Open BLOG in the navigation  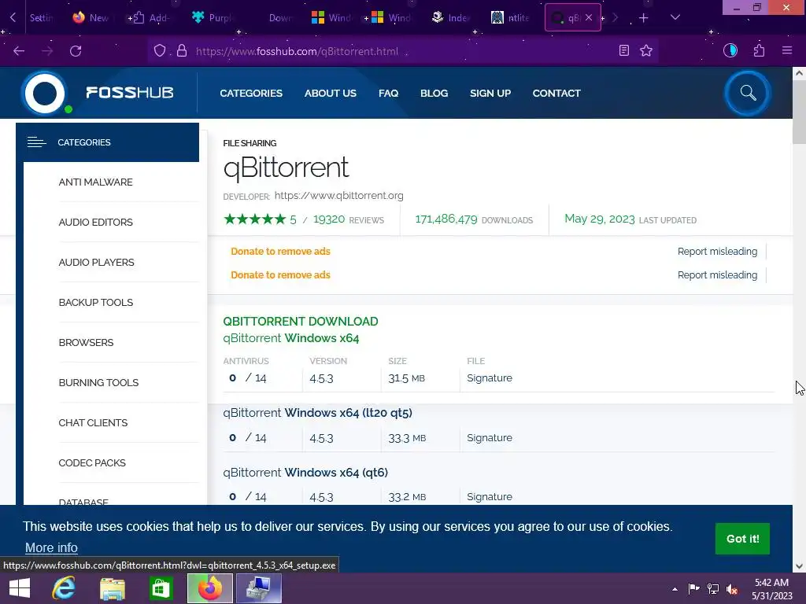tap(434, 93)
